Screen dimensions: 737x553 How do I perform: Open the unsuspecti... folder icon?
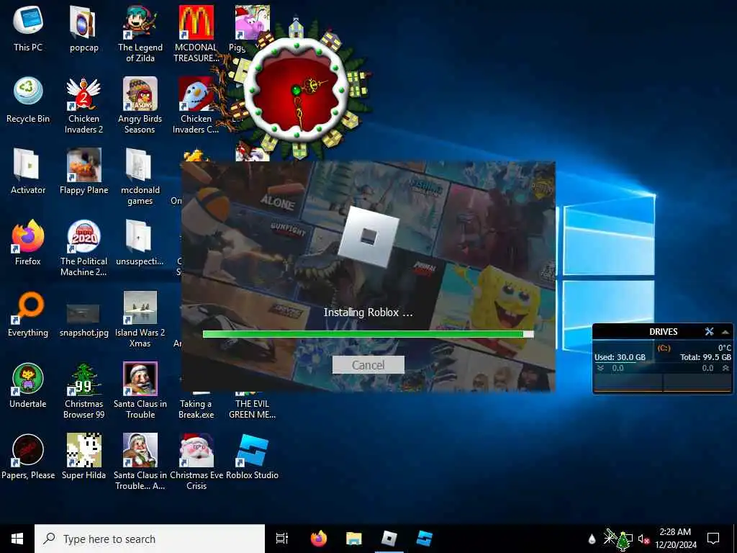140,243
